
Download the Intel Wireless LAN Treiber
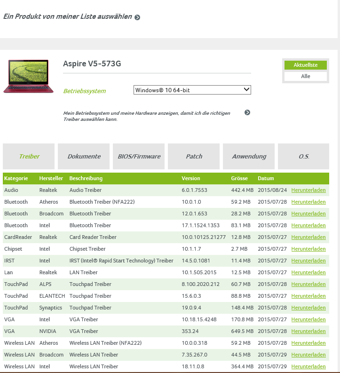click(308, 366)
